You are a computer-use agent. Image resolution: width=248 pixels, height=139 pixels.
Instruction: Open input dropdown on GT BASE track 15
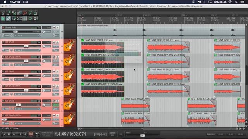point(28,50)
